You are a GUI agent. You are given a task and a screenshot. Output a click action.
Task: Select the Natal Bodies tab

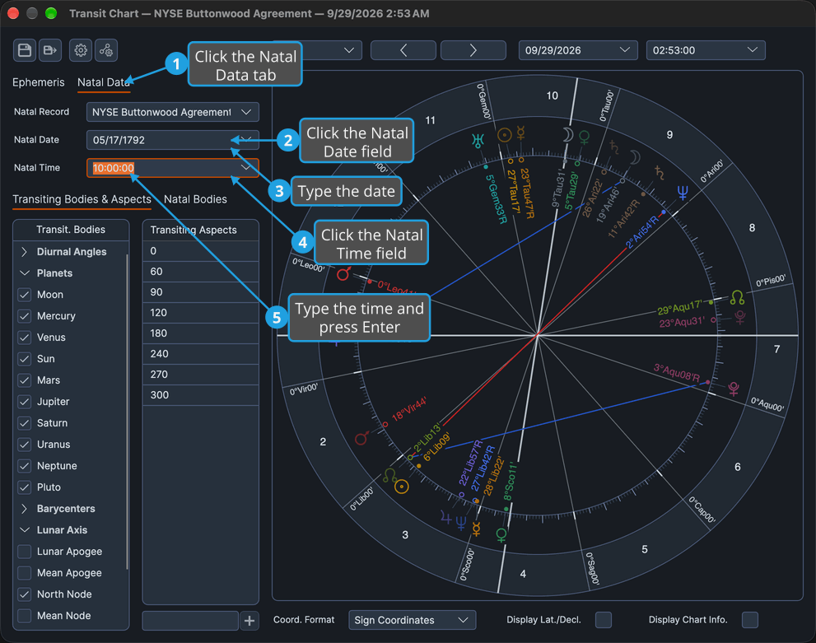195,199
